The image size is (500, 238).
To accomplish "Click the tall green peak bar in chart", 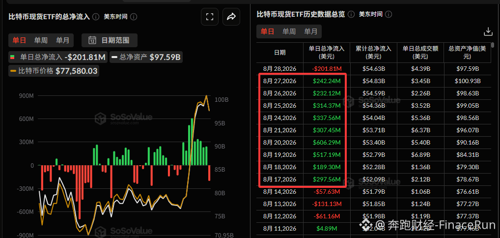I will 192,142.
